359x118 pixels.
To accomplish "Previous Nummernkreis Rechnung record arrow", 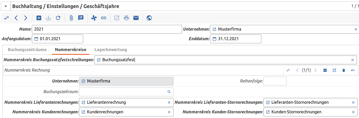I will [297, 70].
